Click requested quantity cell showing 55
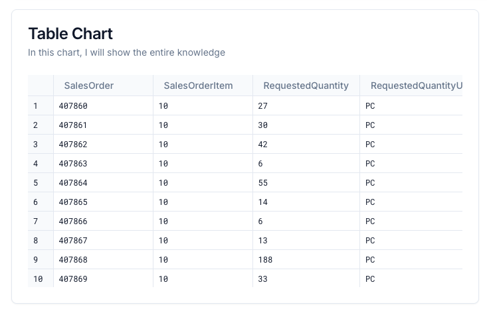 pyautogui.click(x=306, y=182)
